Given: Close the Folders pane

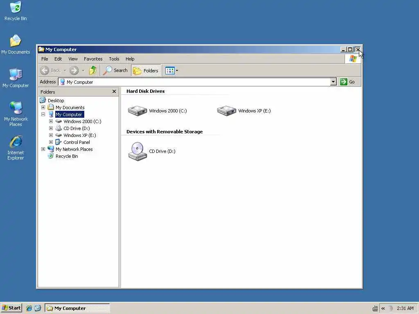Looking at the screenshot, I should [114, 92].
